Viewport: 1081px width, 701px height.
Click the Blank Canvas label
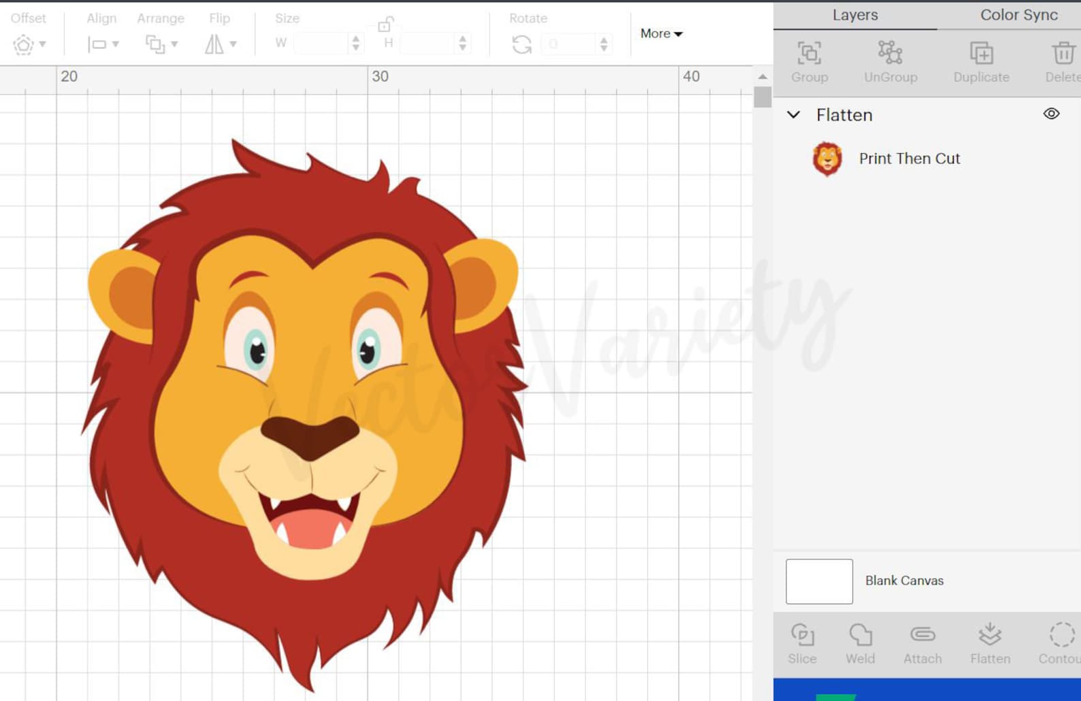click(904, 581)
